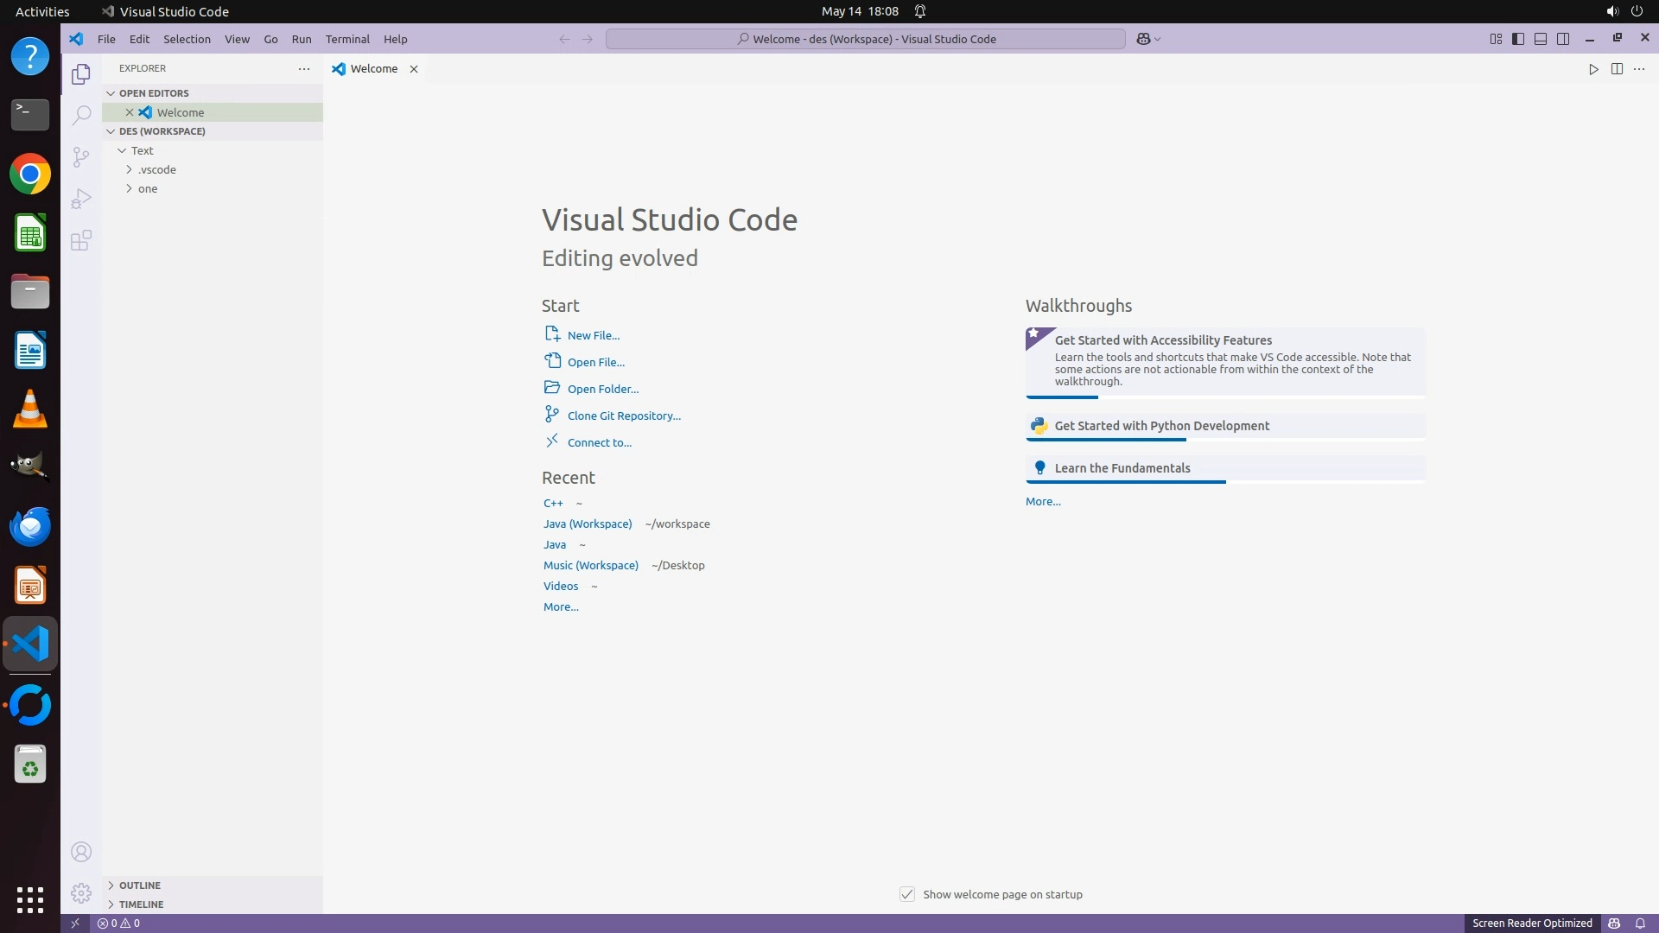Click the split editor right icon
This screenshot has width=1659, height=933.
[x=1617, y=69]
